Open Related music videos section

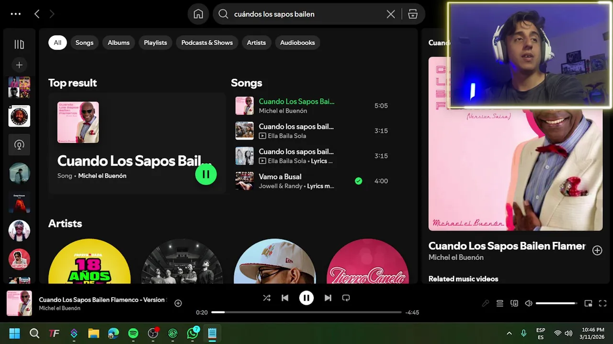point(463,279)
